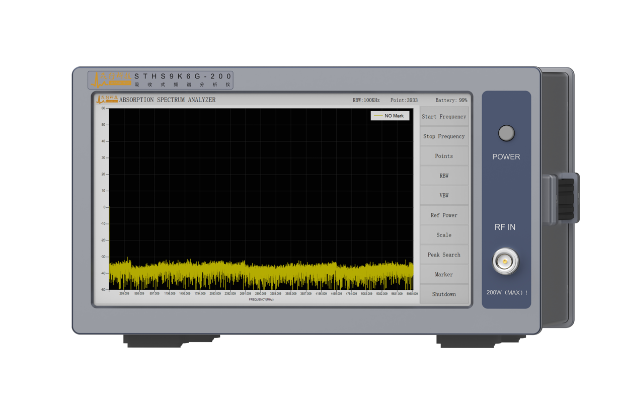The image size is (622, 405).
Task: Tap the Start Frequency button
Action: [444, 117]
